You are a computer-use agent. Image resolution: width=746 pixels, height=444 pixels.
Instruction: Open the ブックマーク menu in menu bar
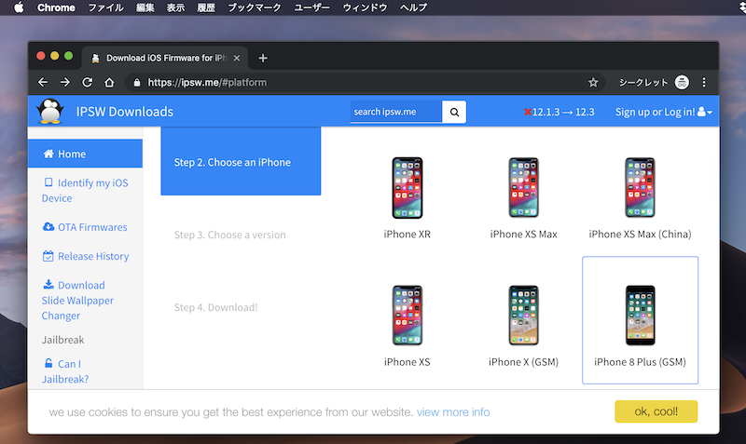tap(253, 7)
